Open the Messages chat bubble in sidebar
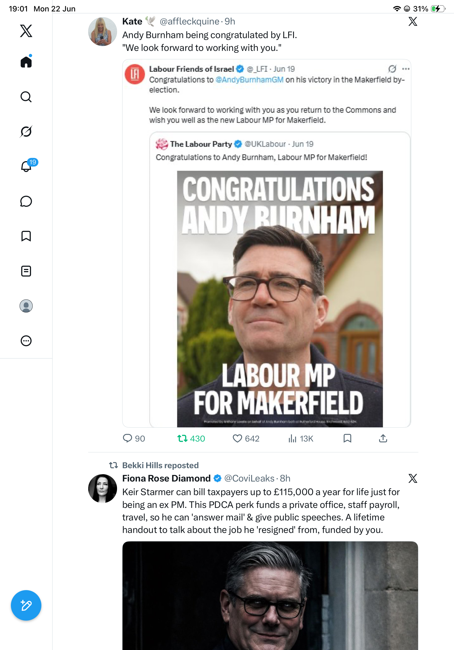The height and width of the screenshot is (650, 454). [x=26, y=201]
